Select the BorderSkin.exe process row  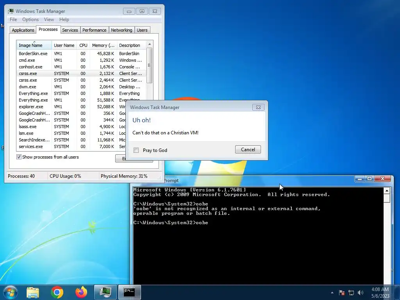point(81,54)
